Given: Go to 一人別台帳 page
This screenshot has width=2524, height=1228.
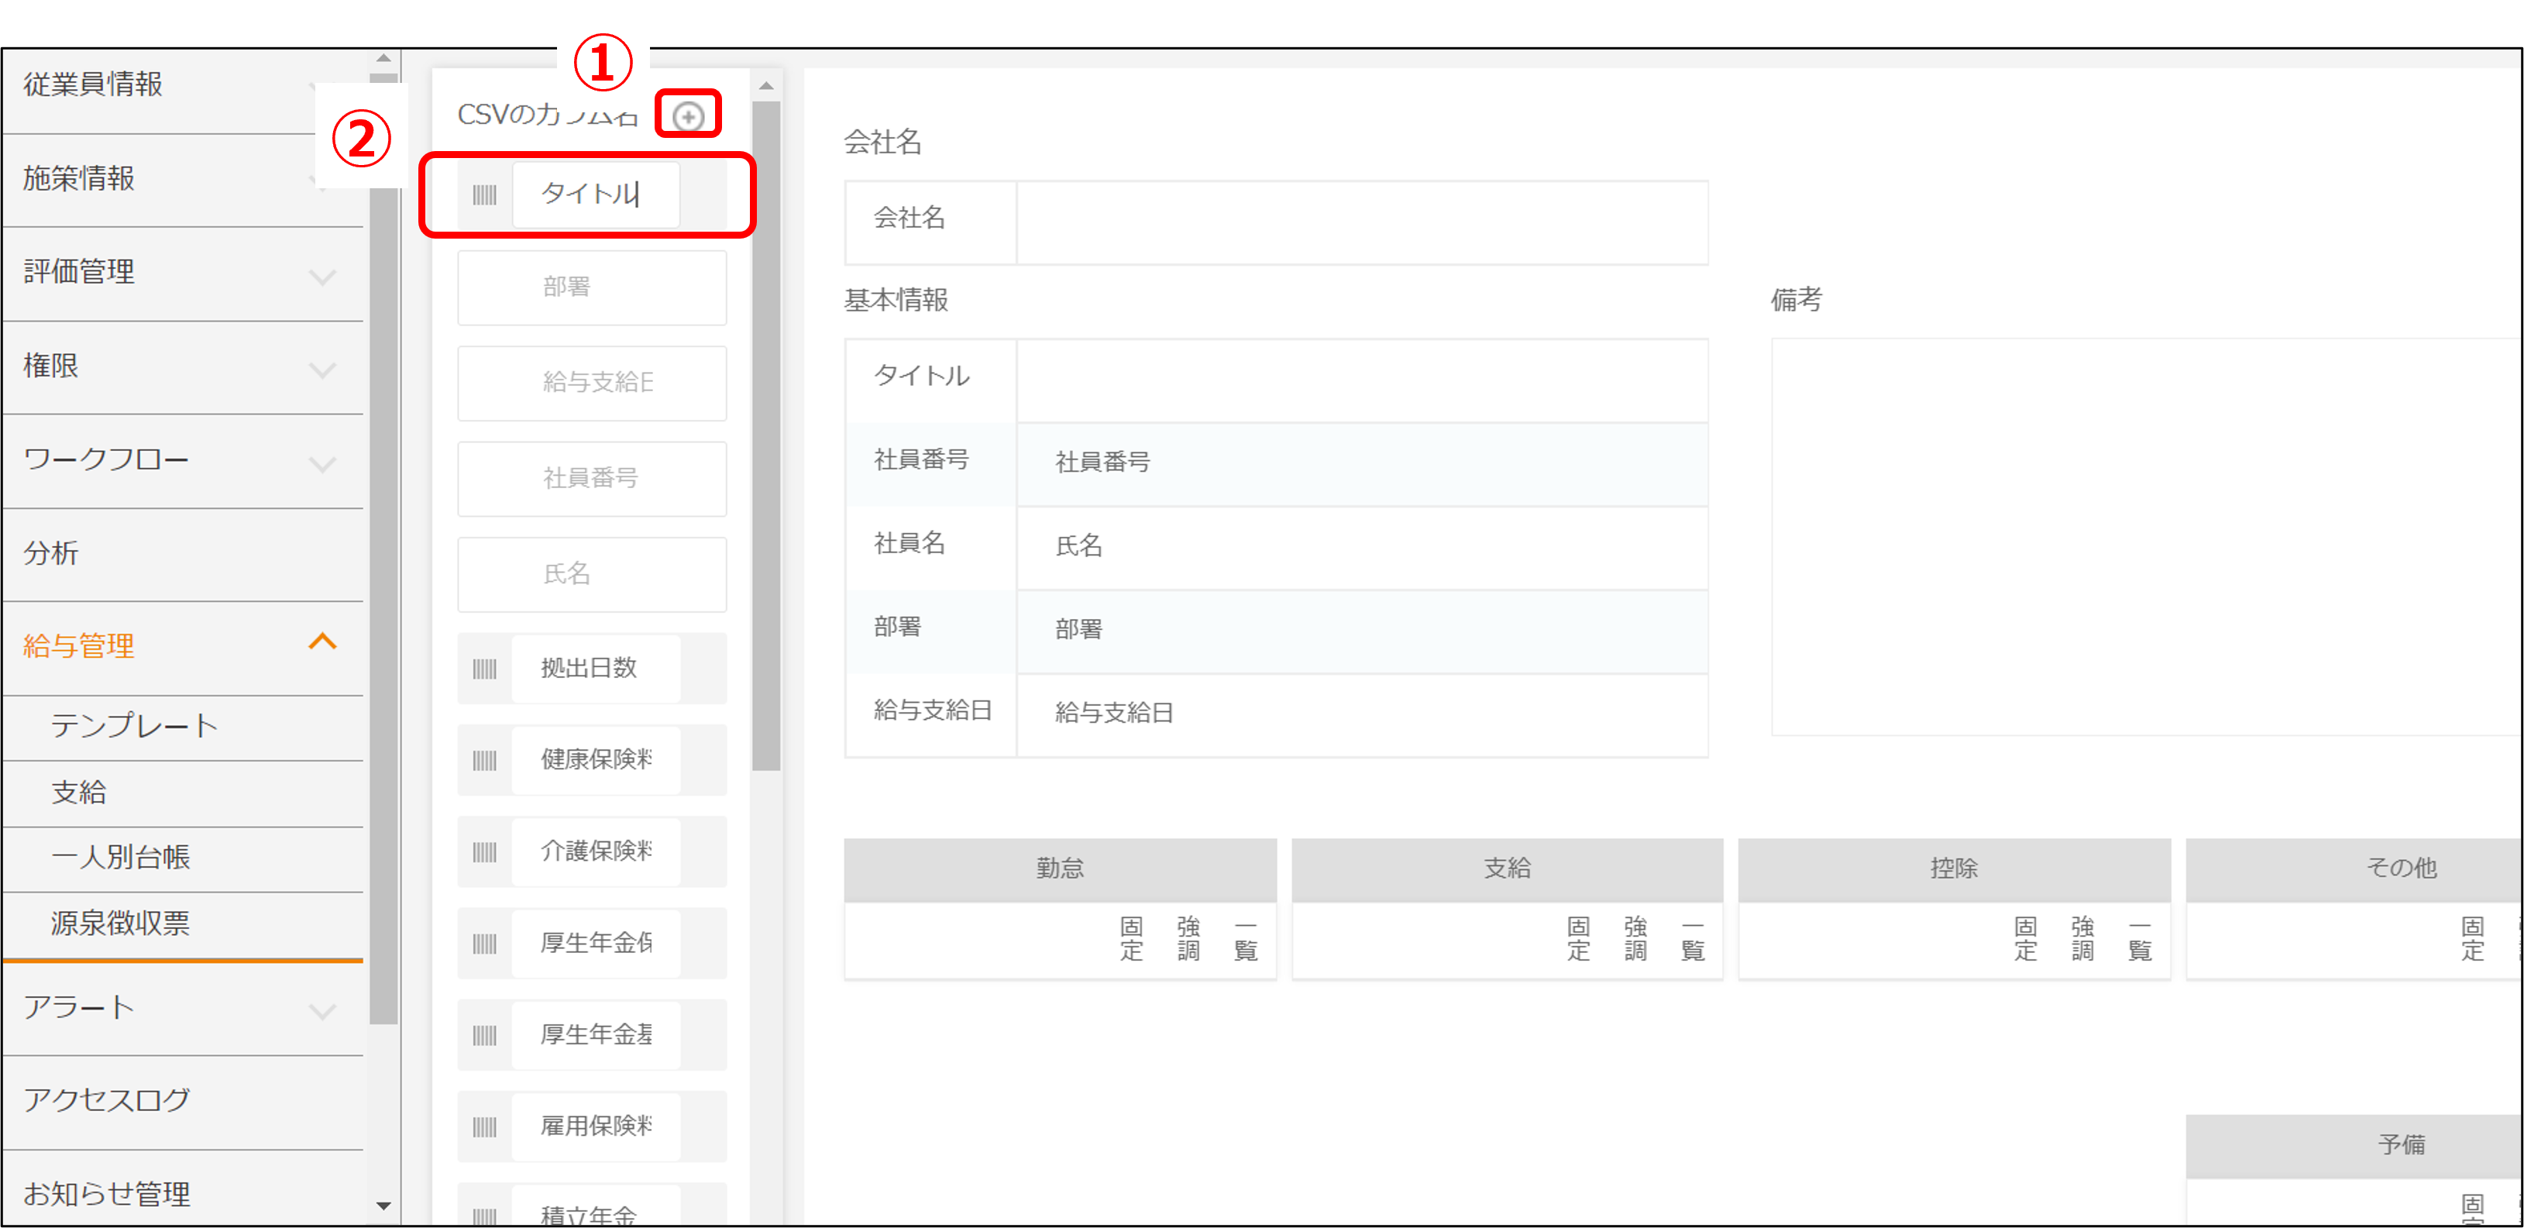Looking at the screenshot, I should point(121,858).
